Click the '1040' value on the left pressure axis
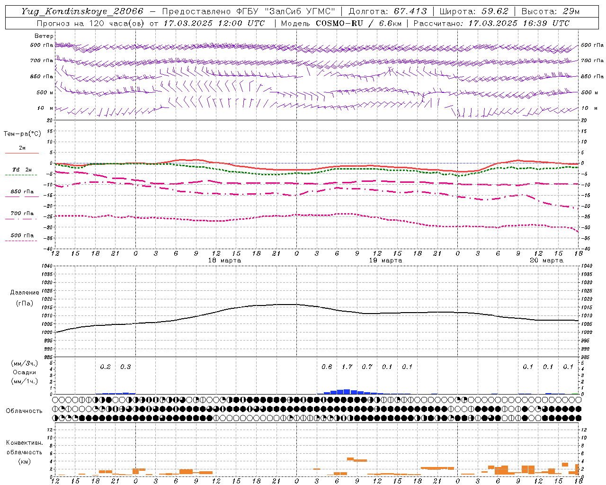The width and height of the screenshot is (606, 485). 47,266
